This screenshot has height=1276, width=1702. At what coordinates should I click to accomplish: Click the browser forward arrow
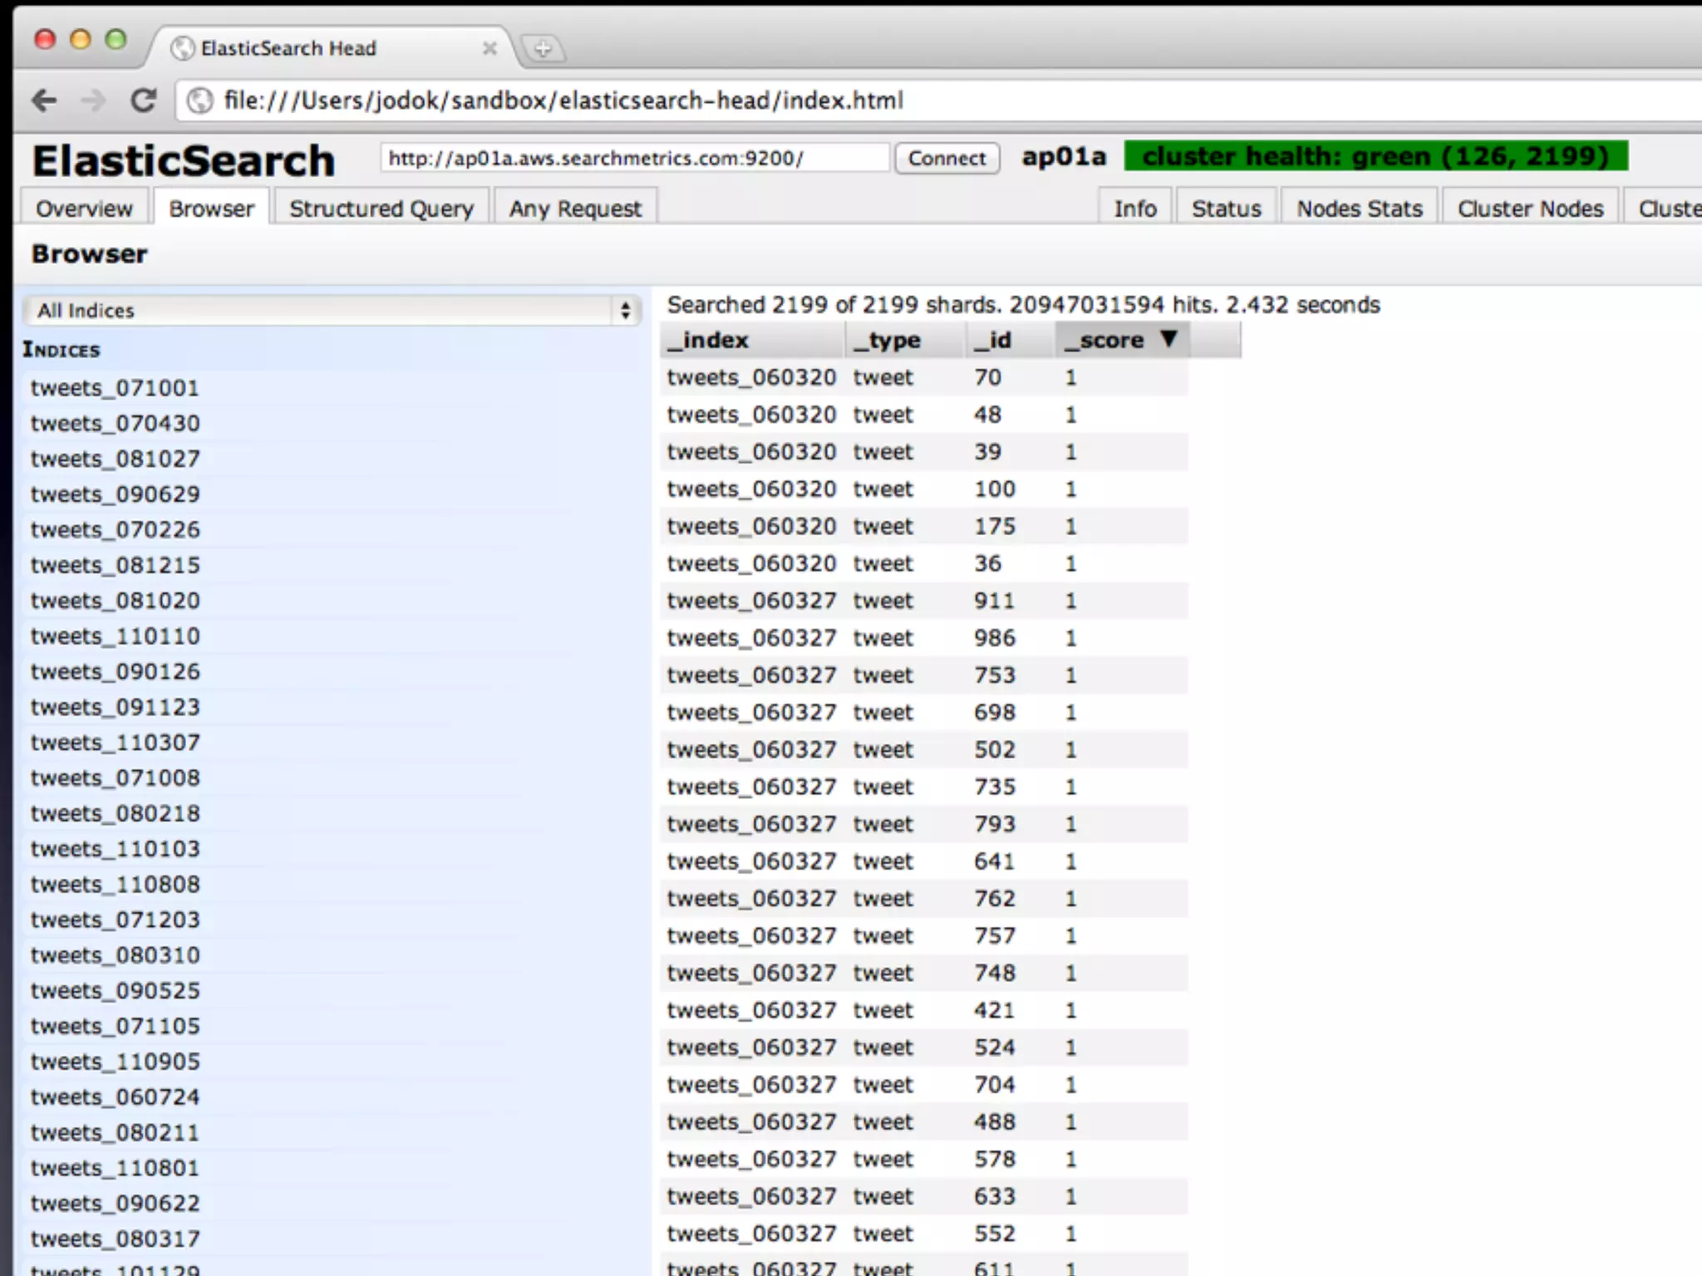pos(93,101)
